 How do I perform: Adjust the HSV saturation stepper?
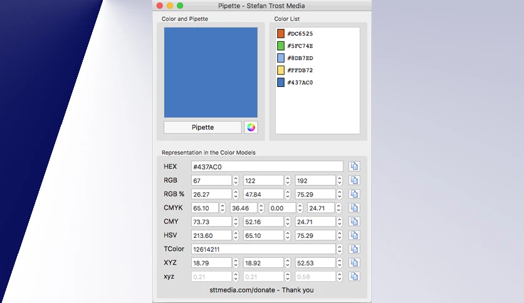(288, 235)
